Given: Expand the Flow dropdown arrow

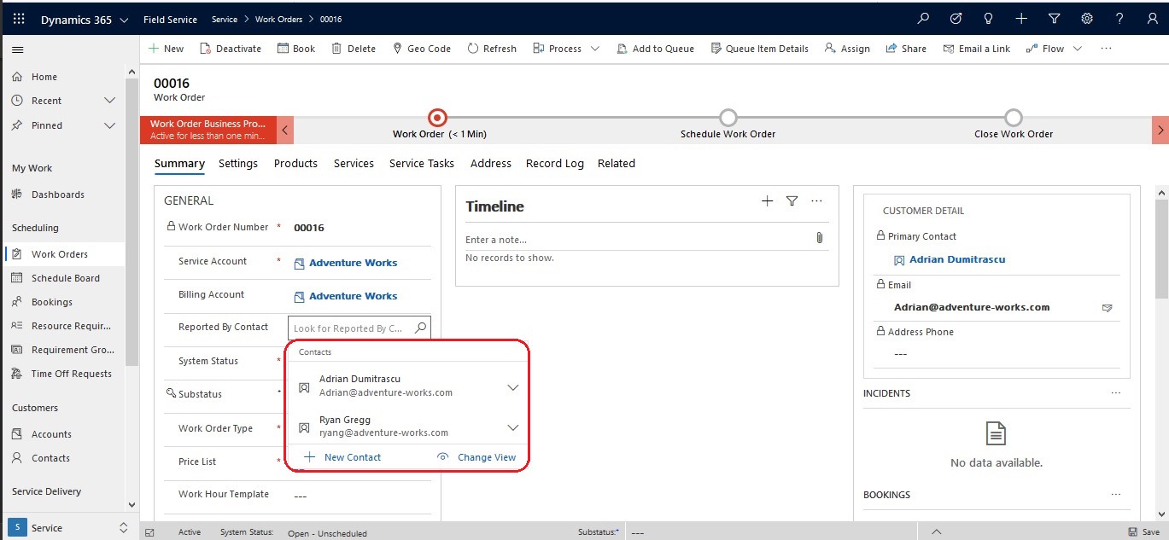Looking at the screenshot, I should click(1077, 49).
